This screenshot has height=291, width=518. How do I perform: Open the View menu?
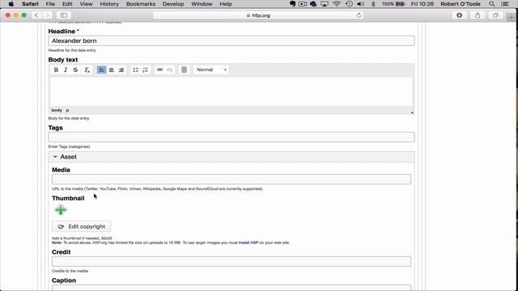tap(86, 4)
